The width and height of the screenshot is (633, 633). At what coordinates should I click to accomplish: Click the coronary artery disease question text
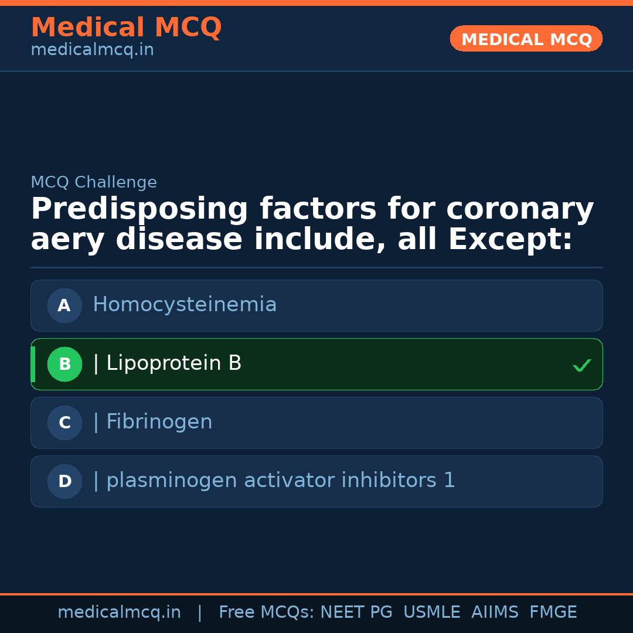tap(312, 224)
